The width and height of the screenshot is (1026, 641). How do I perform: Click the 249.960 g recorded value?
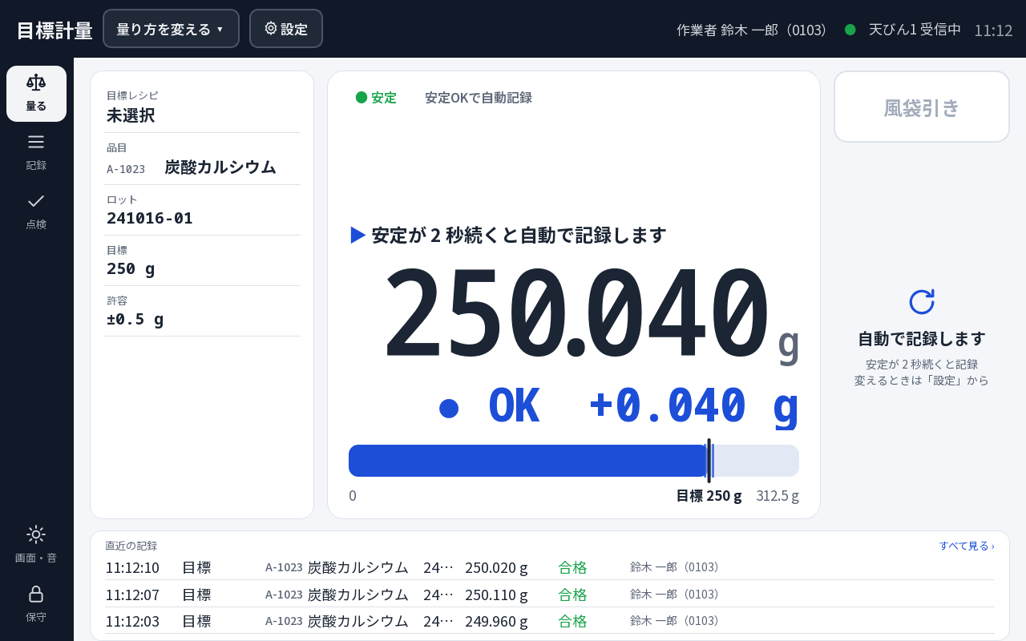496,621
